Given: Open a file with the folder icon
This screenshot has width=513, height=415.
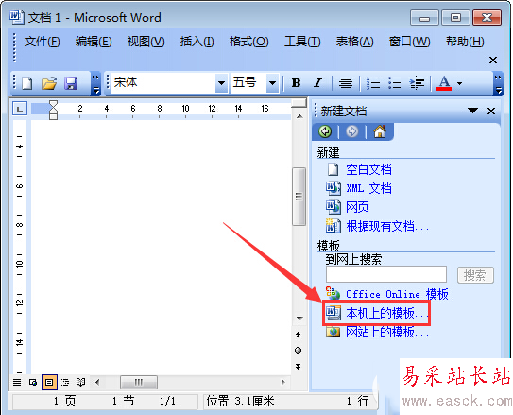Looking at the screenshot, I should (49, 83).
